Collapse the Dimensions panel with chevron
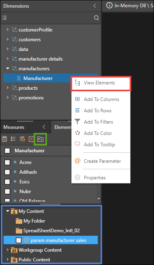 click(95, 6)
